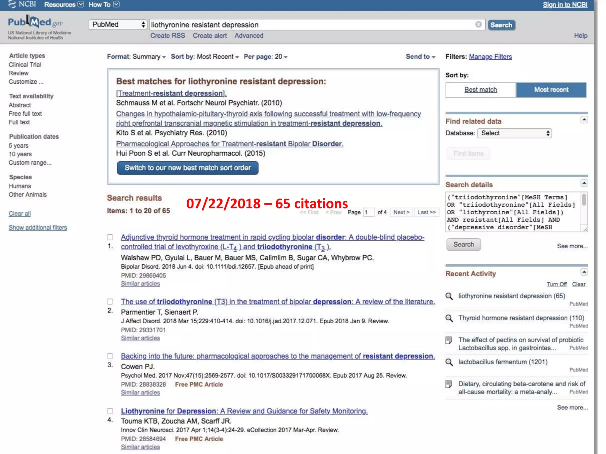
Task: Open Free PMC Article for PMID 28838328
Action: point(199,385)
